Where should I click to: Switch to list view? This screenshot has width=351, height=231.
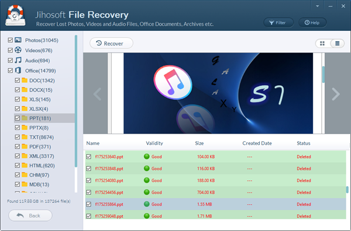[x=337, y=43]
